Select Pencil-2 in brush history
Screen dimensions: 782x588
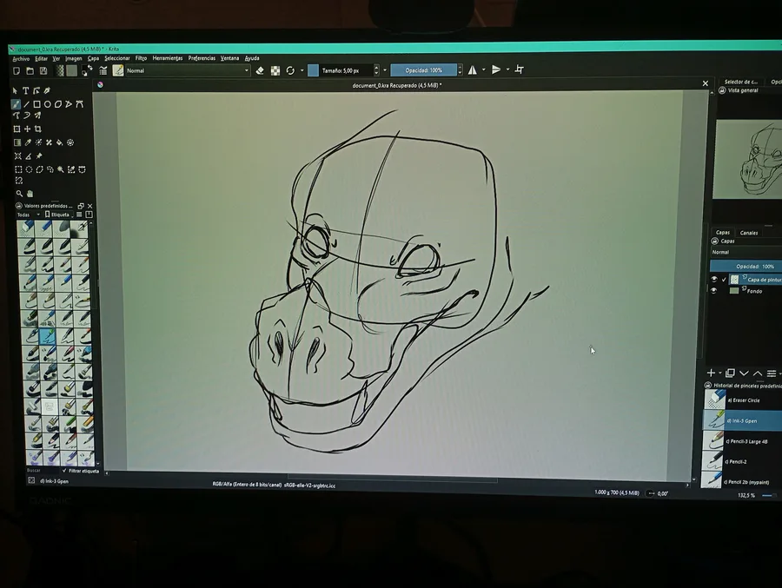pyautogui.click(x=743, y=462)
